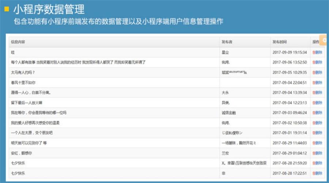Screen dimensions: 329x183
Task: Remove the '春风十里不如你' entry
Action: coord(317,82)
